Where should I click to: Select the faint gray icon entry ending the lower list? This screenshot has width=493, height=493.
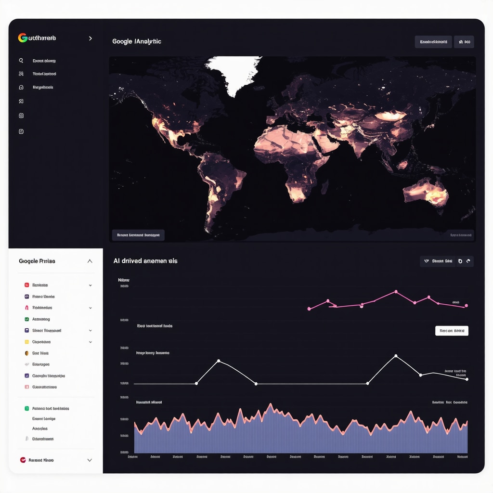[x=27, y=439]
